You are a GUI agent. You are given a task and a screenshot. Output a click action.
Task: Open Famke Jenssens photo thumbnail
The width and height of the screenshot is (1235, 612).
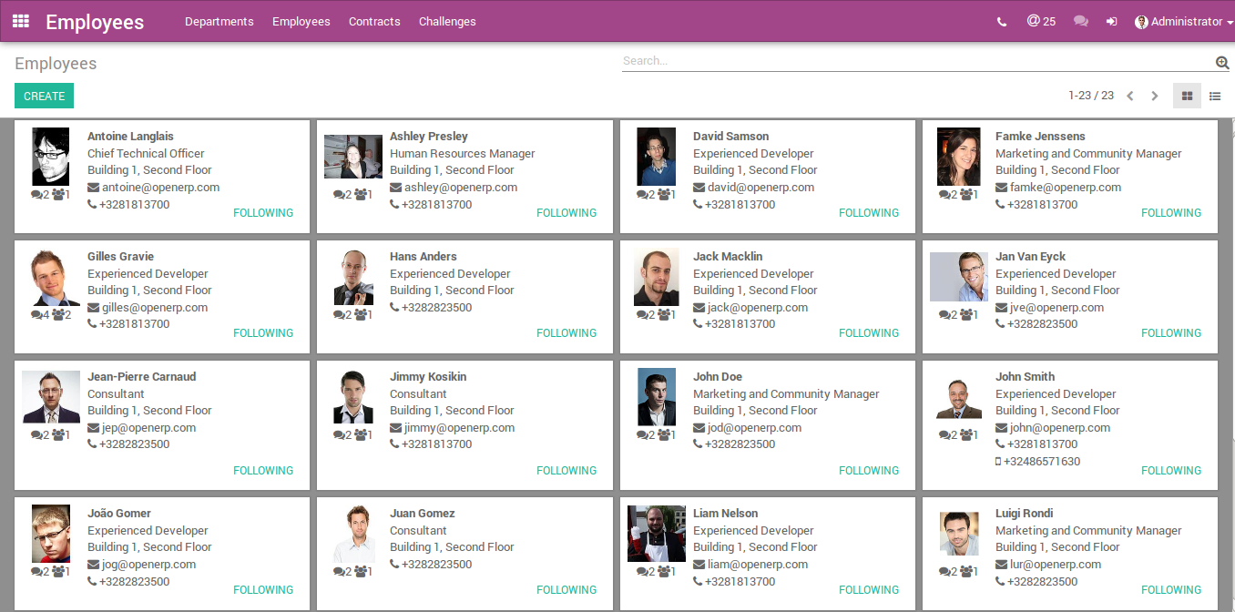point(958,157)
